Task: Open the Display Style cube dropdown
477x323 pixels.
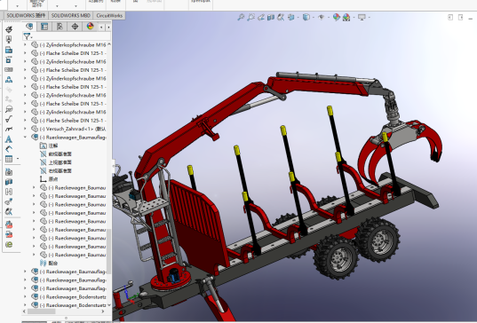Action: (306, 18)
